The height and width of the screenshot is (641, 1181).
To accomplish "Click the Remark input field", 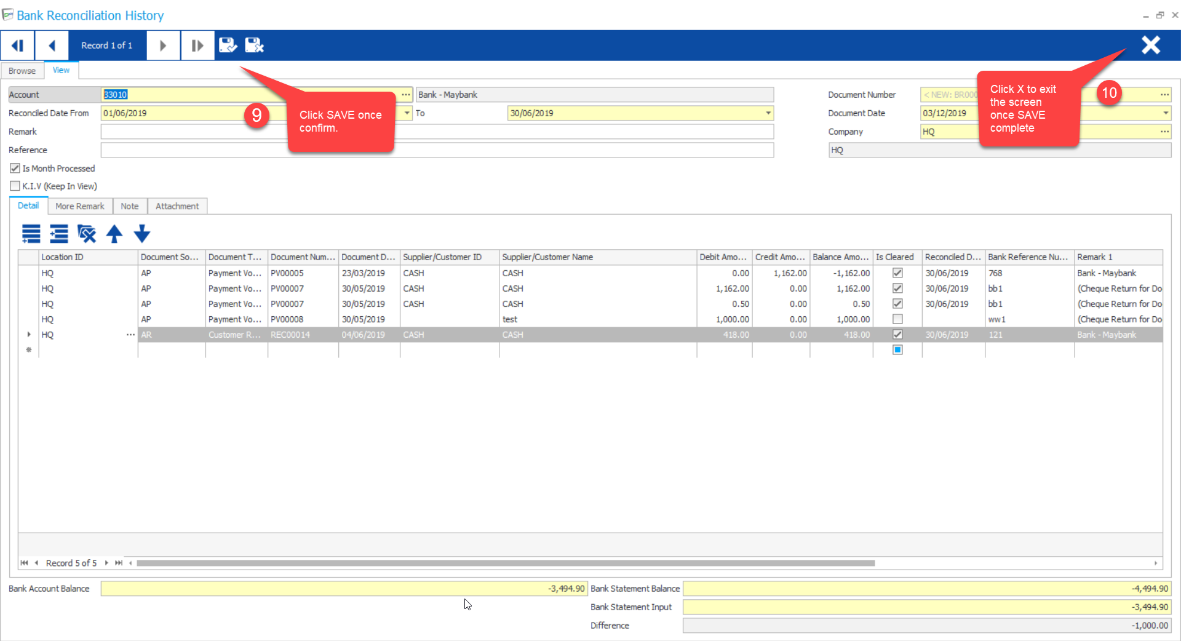I will 437,132.
